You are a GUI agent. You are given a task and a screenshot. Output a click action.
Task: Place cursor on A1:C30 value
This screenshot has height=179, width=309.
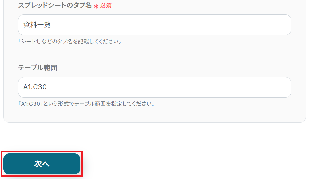tap(35, 87)
